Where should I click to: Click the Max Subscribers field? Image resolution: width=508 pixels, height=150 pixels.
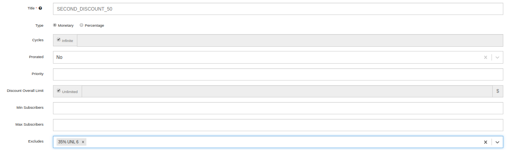[278, 125]
